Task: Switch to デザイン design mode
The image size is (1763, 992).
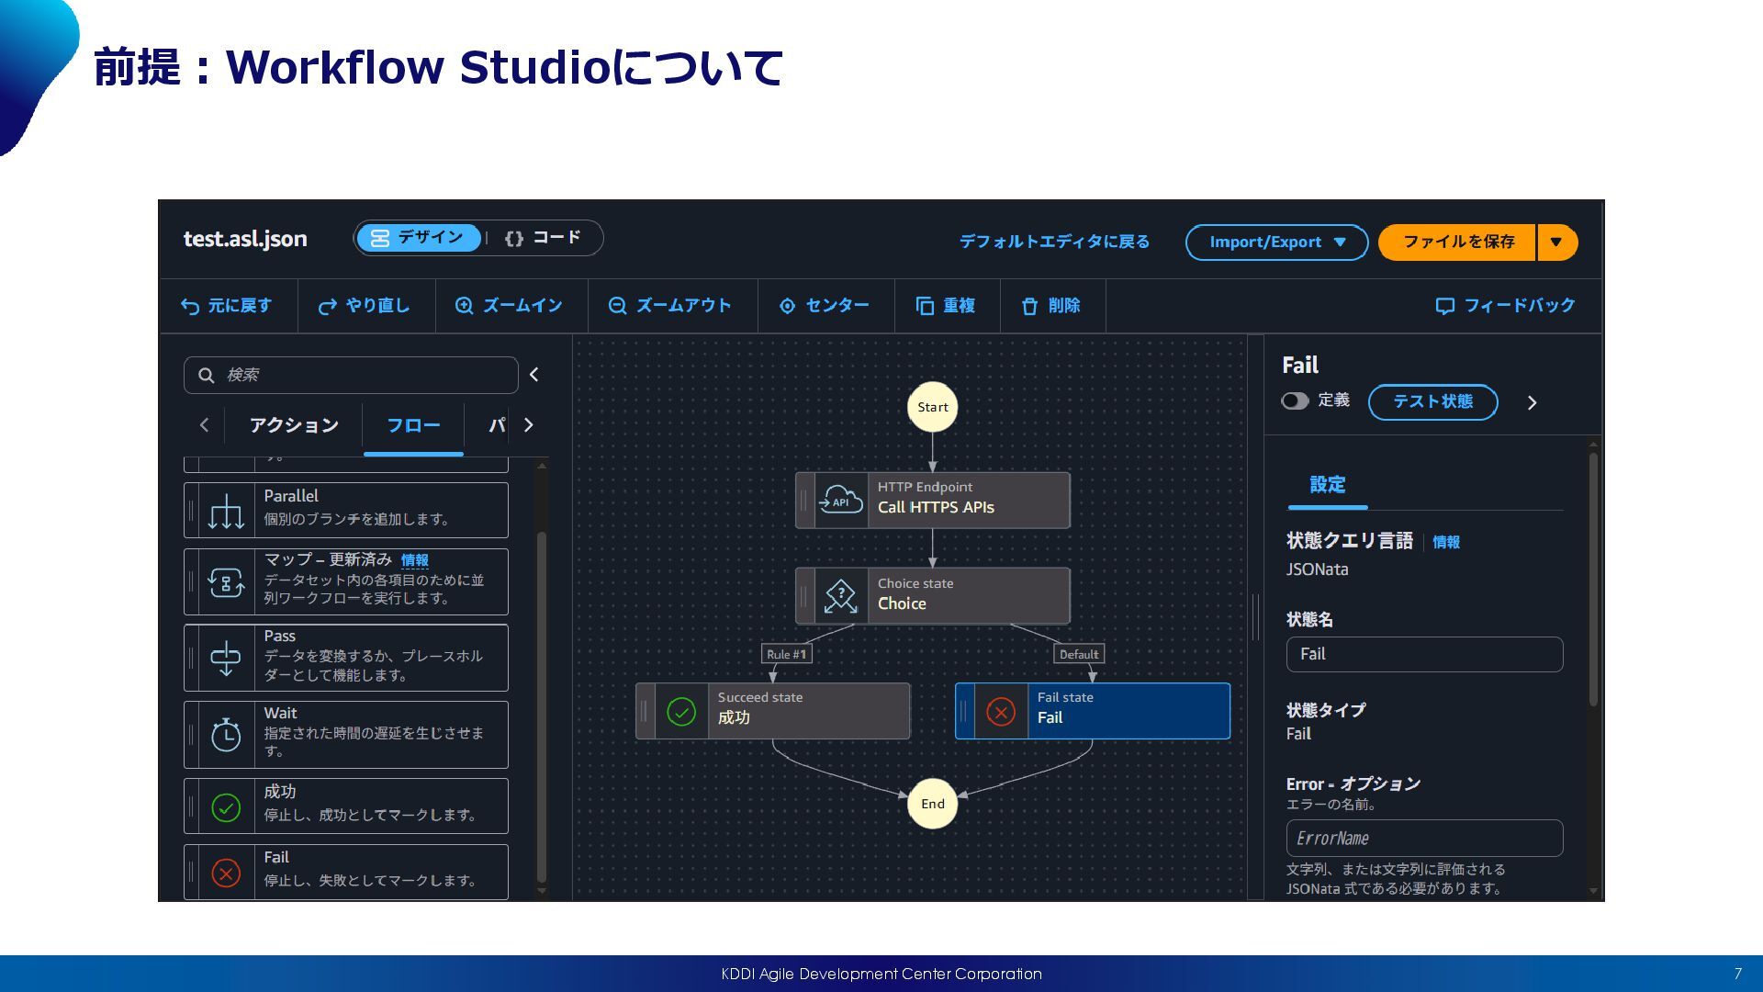Action: (x=419, y=238)
